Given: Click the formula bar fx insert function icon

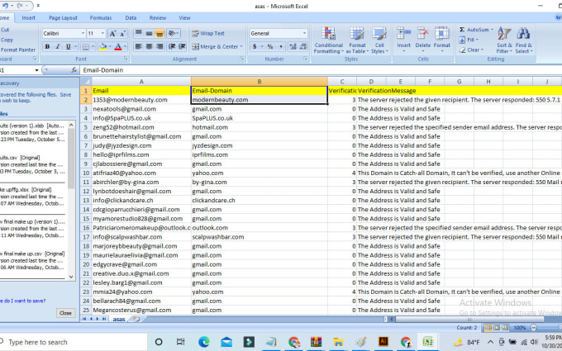Looking at the screenshot, I should point(74,70).
